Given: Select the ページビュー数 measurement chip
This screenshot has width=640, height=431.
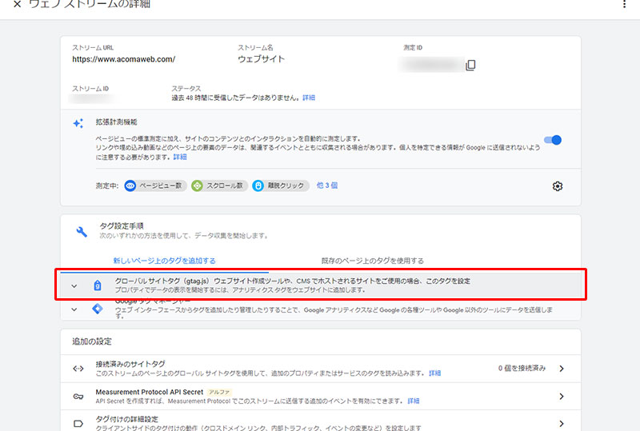Looking at the screenshot, I should pyautogui.click(x=155, y=186).
